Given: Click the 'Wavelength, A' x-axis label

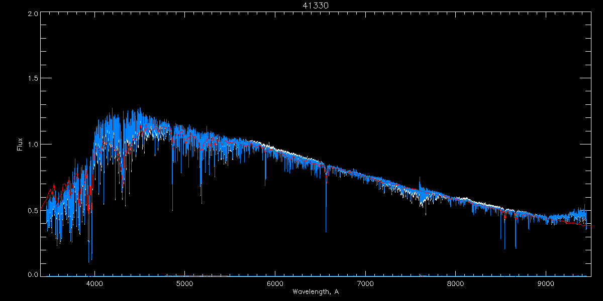Looking at the screenshot, I should pyautogui.click(x=315, y=292).
